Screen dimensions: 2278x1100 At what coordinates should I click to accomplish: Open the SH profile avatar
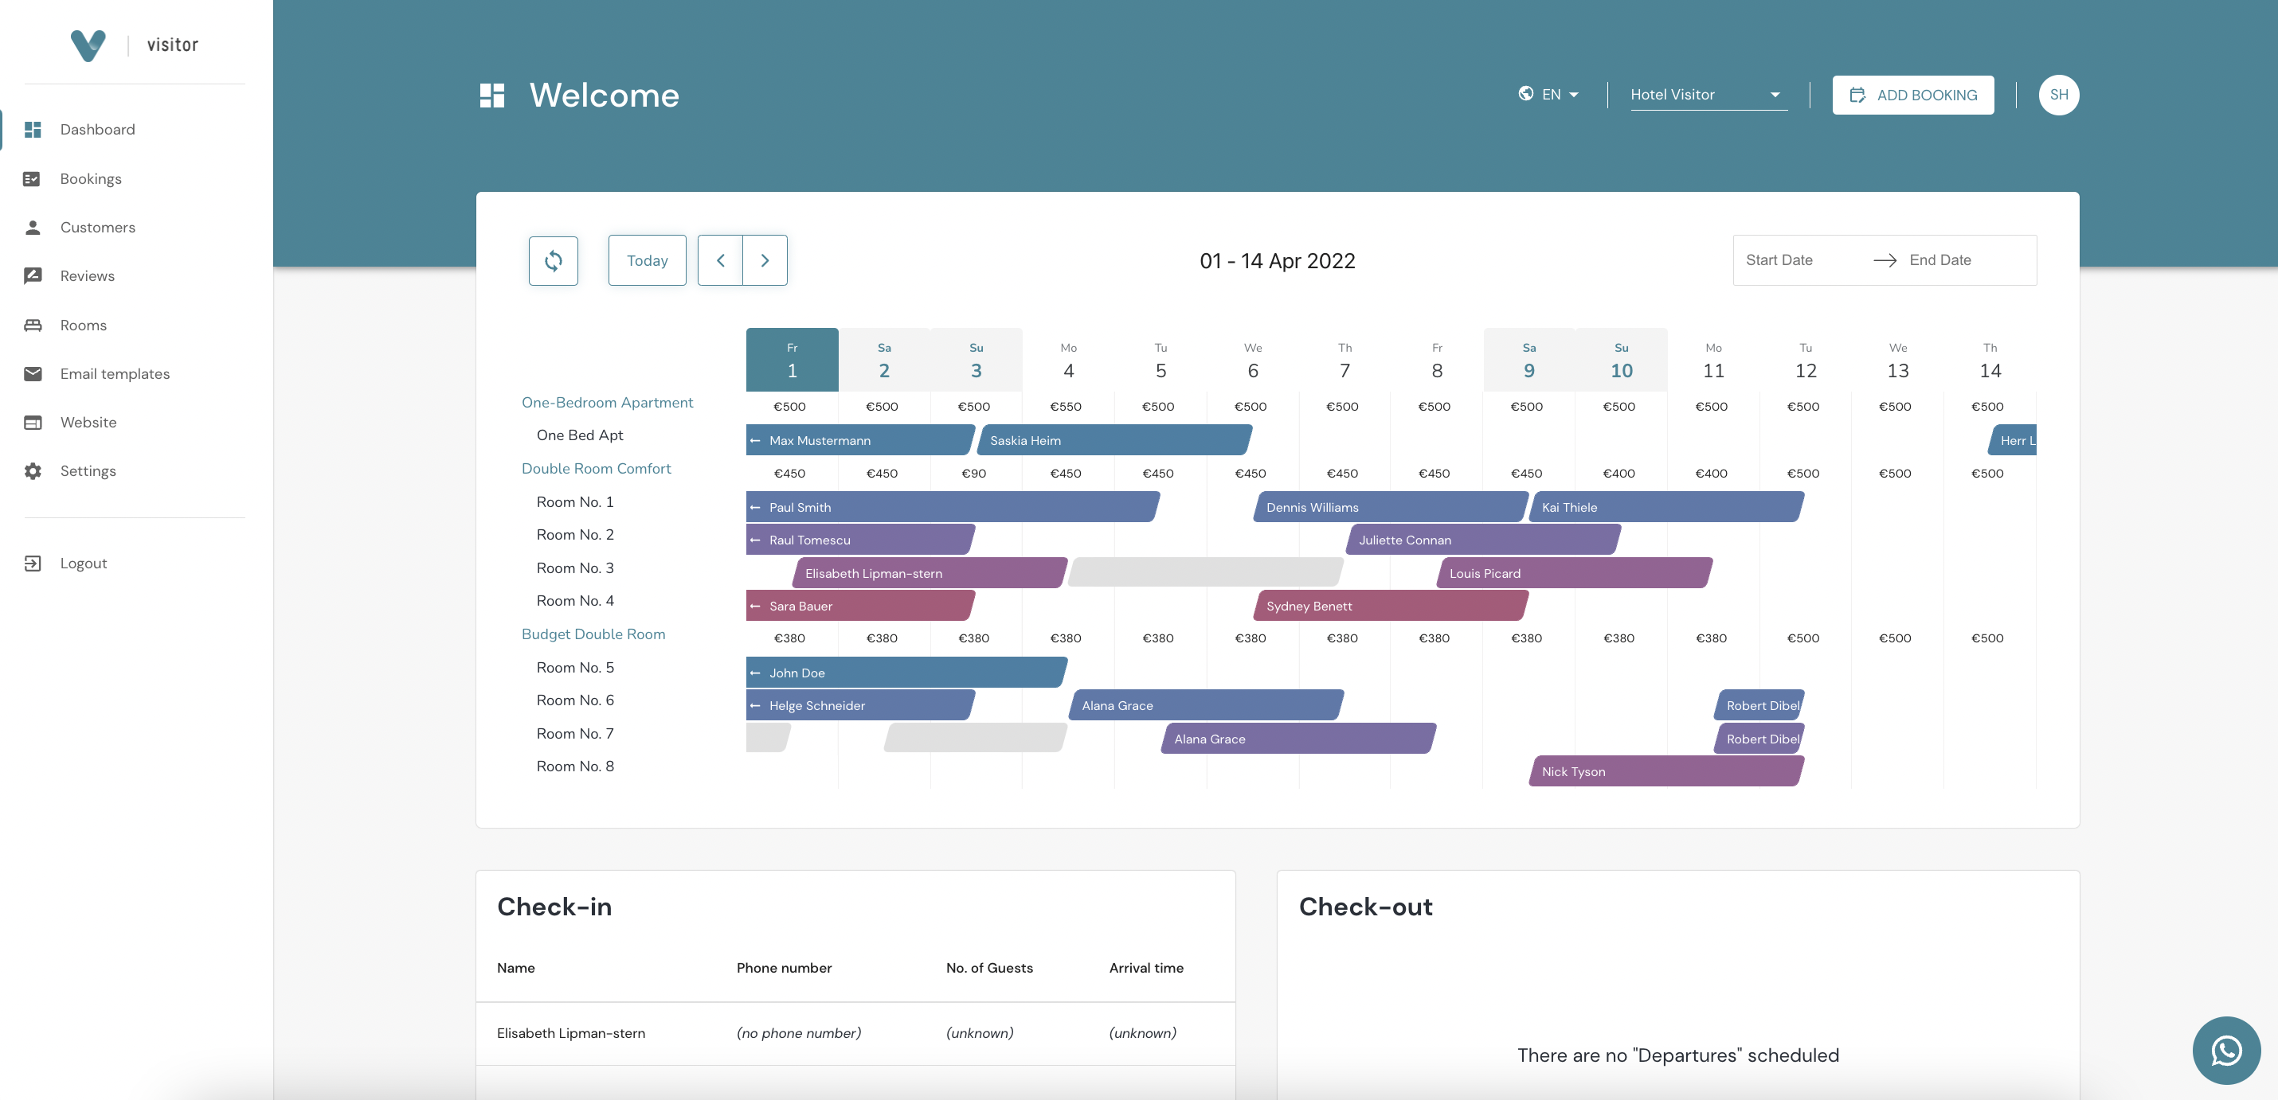tap(2059, 95)
